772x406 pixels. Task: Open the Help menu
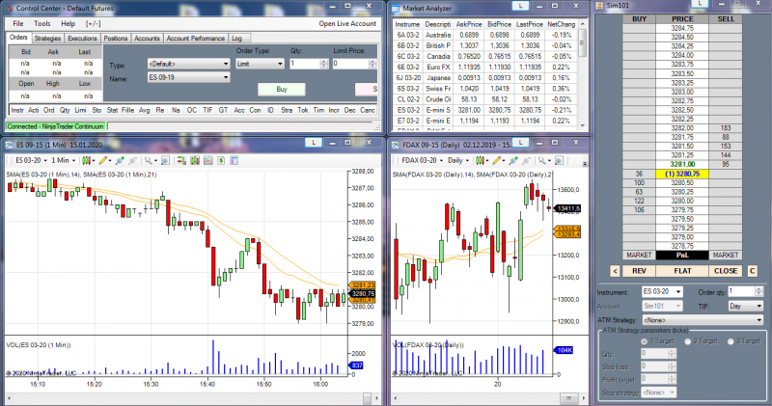click(x=68, y=23)
